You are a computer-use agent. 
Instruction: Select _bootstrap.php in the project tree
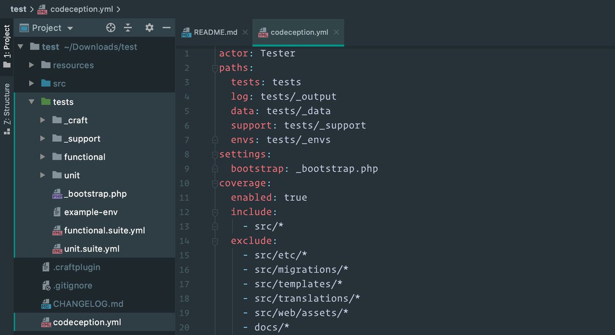click(95, 194)
